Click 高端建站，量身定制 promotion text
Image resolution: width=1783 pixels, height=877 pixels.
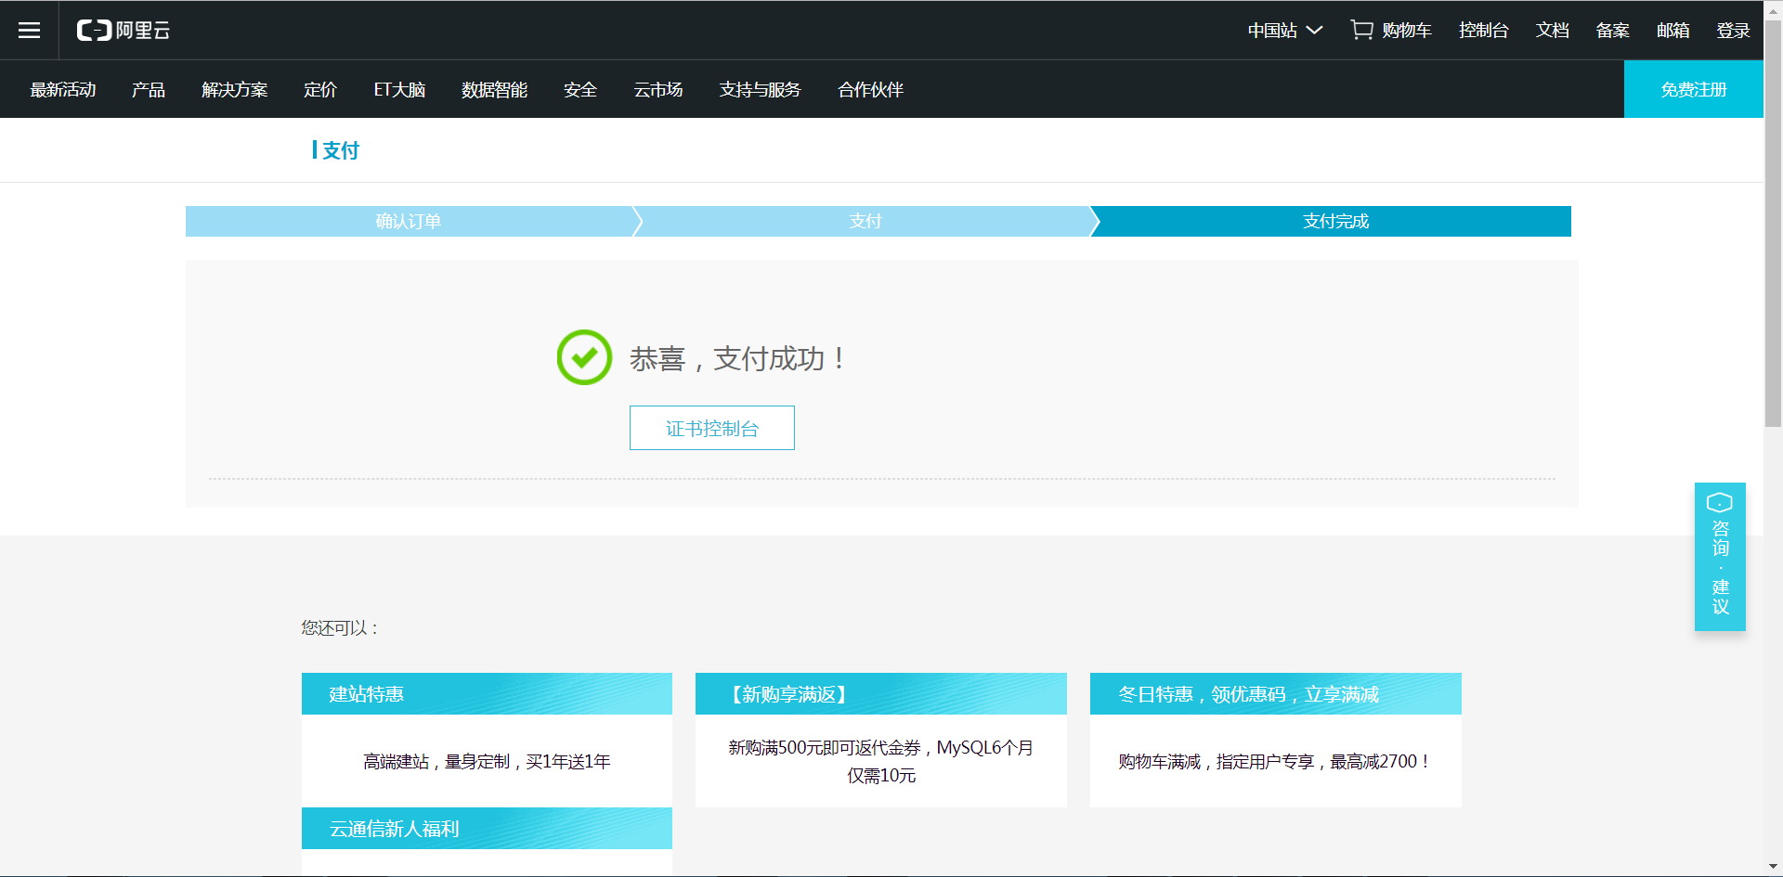[487, 762]
